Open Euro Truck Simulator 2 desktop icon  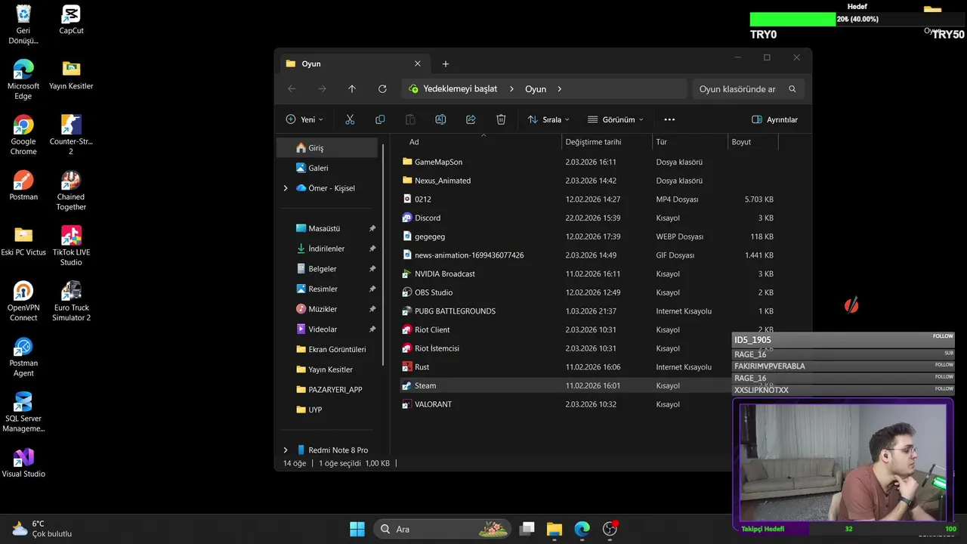pos(71,301)
